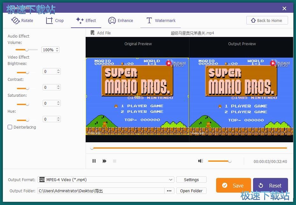Click the Volume slider under Audio Effect
This screenshot has height=205, width=296.
26,50
